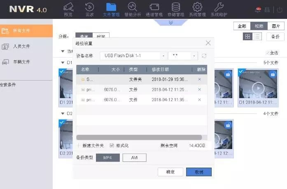Viewport: 287px width, 189px height.
Task: Open the 回放 playback icon
Action: 89,7
